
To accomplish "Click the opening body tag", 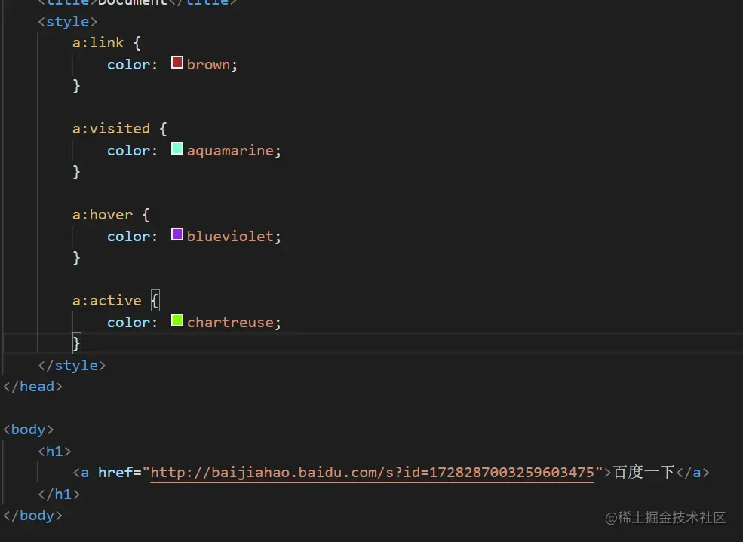I will (28, 429).
